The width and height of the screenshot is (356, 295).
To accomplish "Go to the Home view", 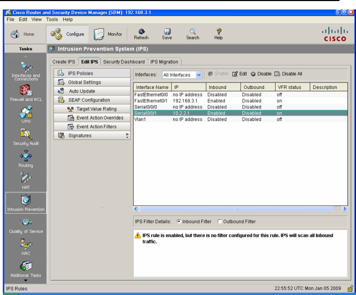I will [22, 34].
